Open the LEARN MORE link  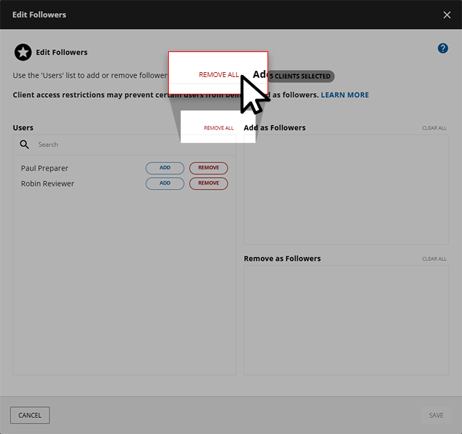(345, 94)
